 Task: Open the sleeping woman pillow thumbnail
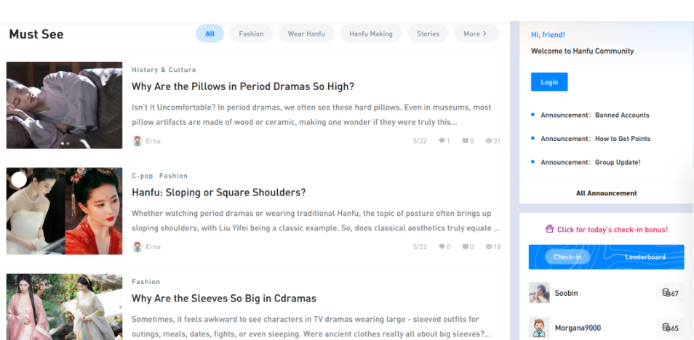click(x=64, y=105)
